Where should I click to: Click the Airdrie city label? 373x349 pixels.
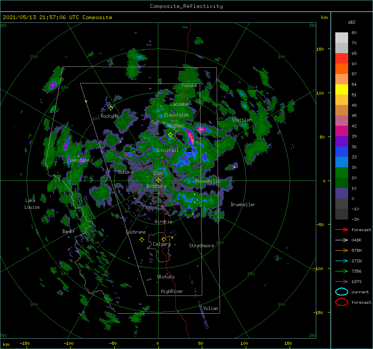163,222
